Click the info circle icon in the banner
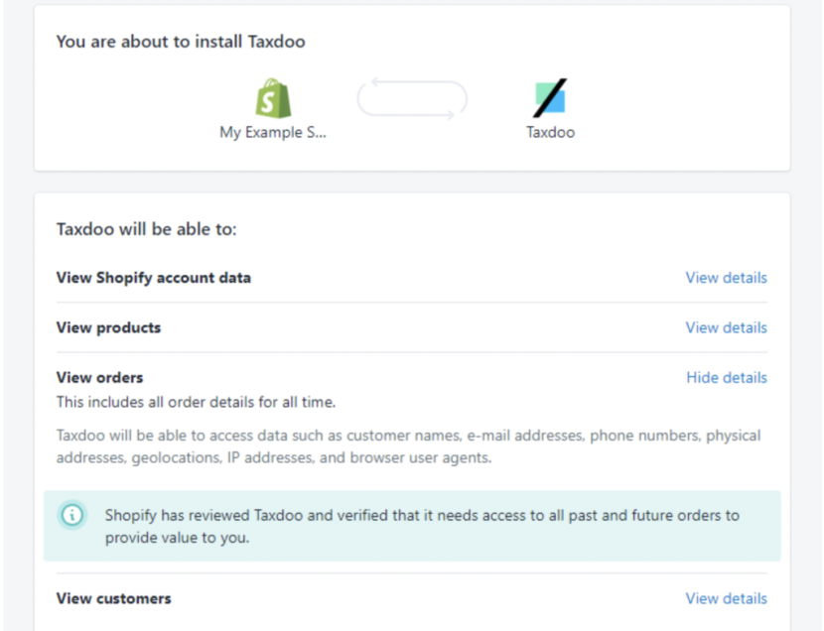Image resolution: width=824 pixels, height=631 pixels. click(72, 515)
